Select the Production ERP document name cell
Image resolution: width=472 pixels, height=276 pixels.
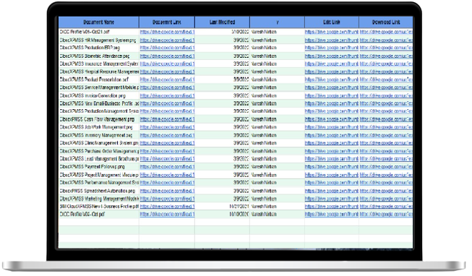pos(99,48)
